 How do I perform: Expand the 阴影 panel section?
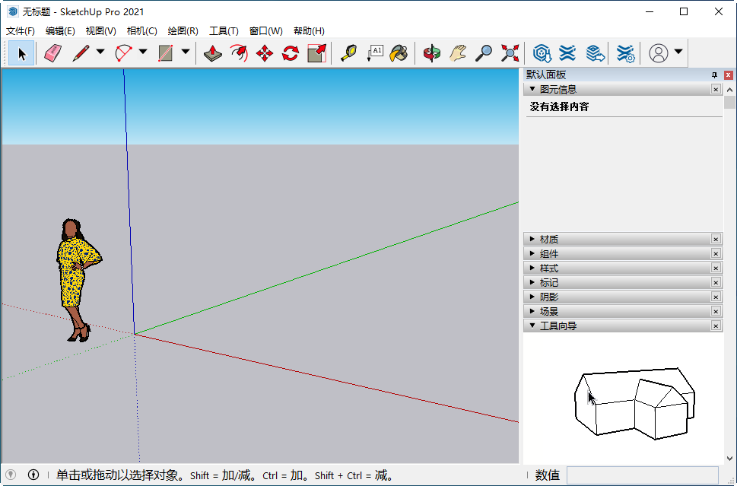[532, 297]
